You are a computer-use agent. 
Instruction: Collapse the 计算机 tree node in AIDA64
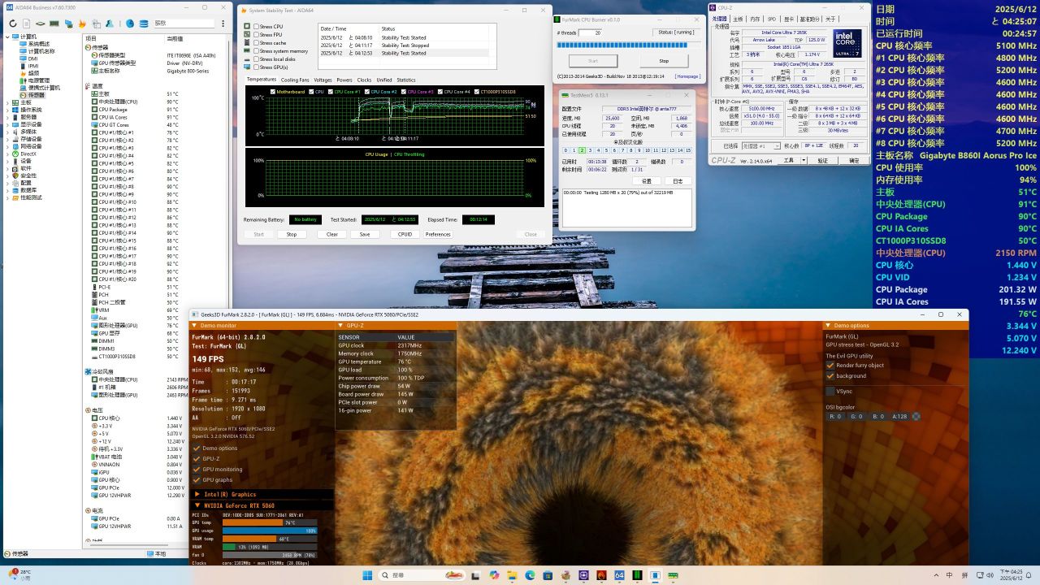[7, 37]
